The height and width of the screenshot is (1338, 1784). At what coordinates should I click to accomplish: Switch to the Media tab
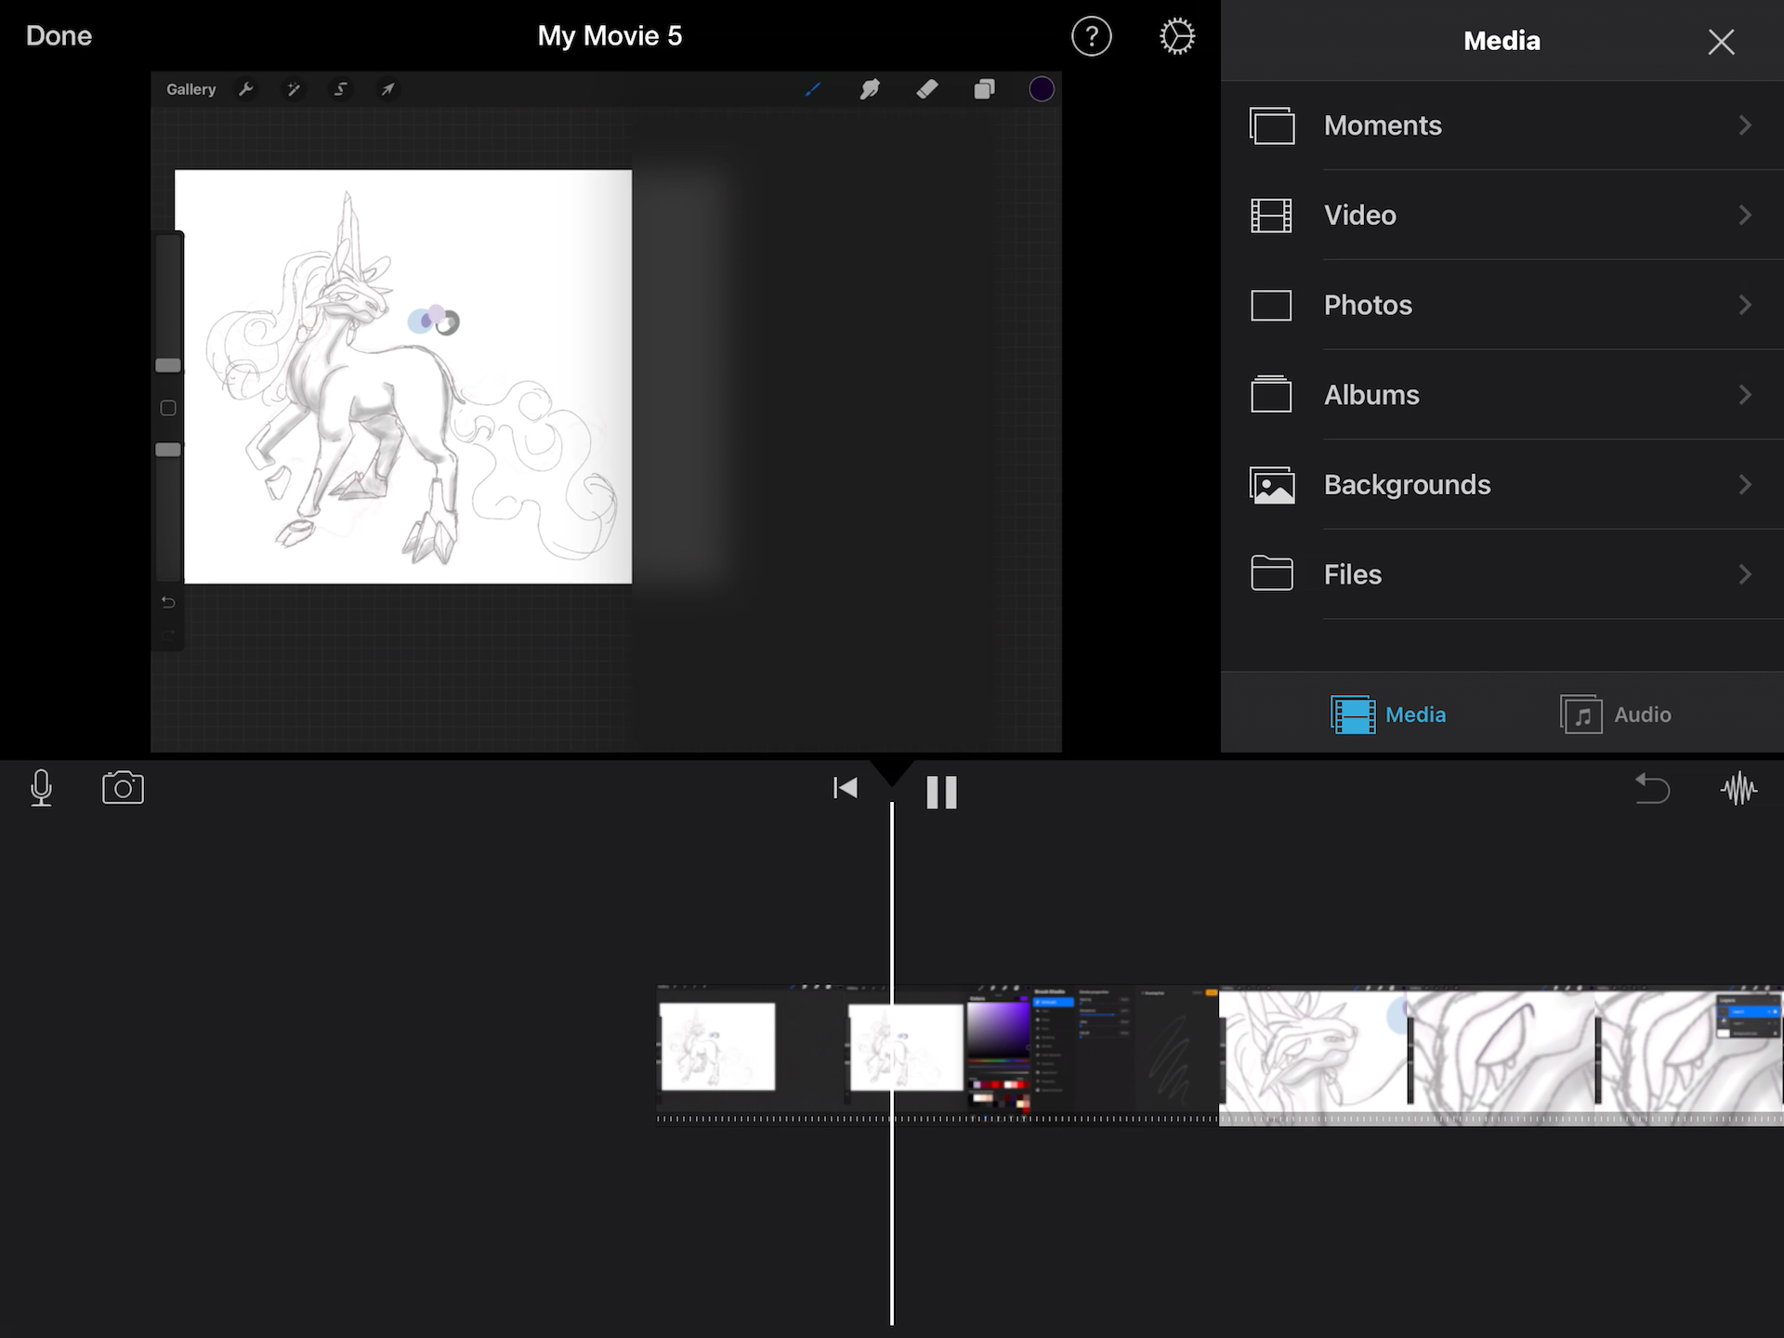pyautogui.click(x=1388, y=715)
